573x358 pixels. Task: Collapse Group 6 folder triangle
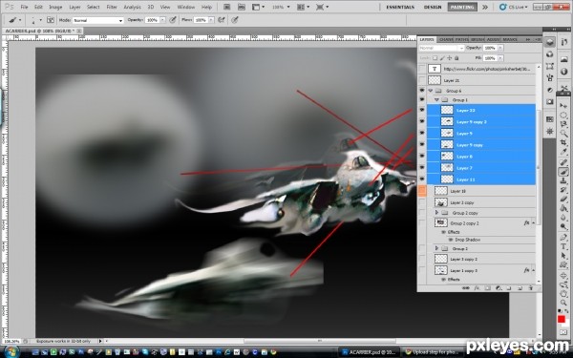click(431, 91)
